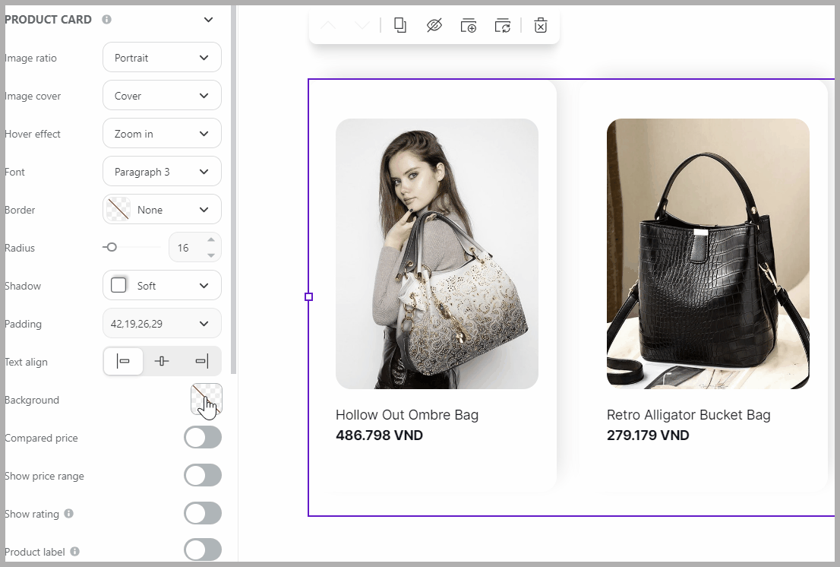Screen dimensions: 840x567
Task: Open the Hover effect Zoom in dropdown
Action: pos(162,134)
